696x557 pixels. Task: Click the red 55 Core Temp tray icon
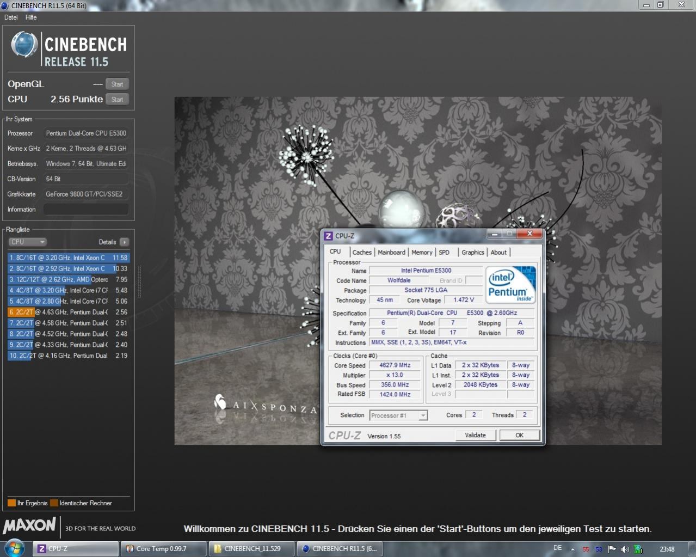(586, 549)
